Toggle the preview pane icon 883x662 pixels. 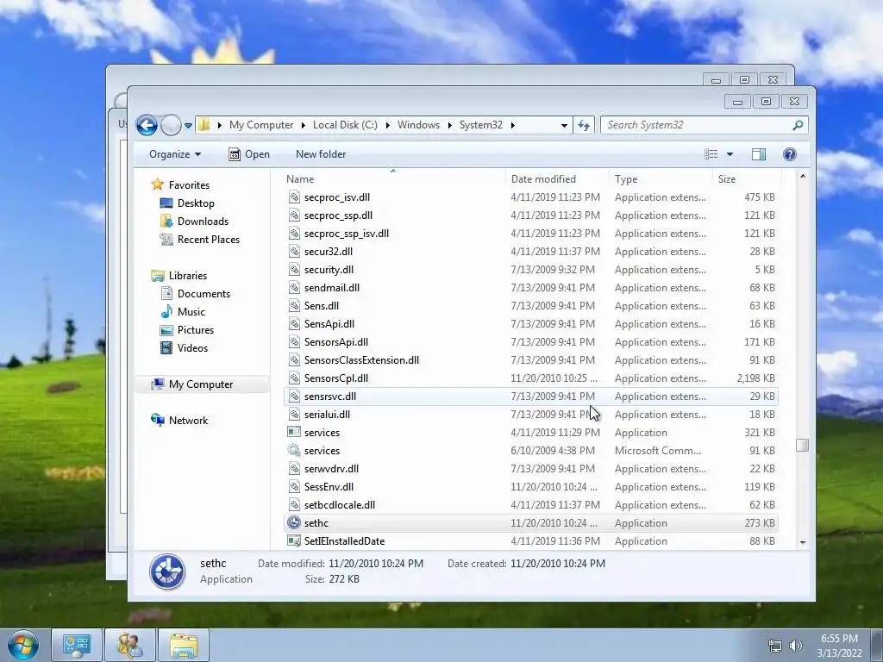(x=759, y=154)
